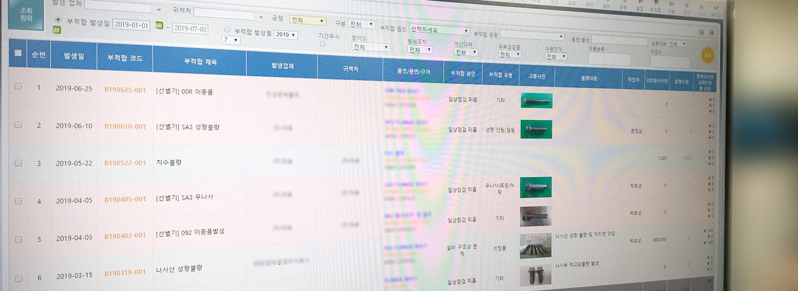798x291 pixels.
Task: Open the bolt photo thumbnail in row 1
Action: [x=536, y=101]
